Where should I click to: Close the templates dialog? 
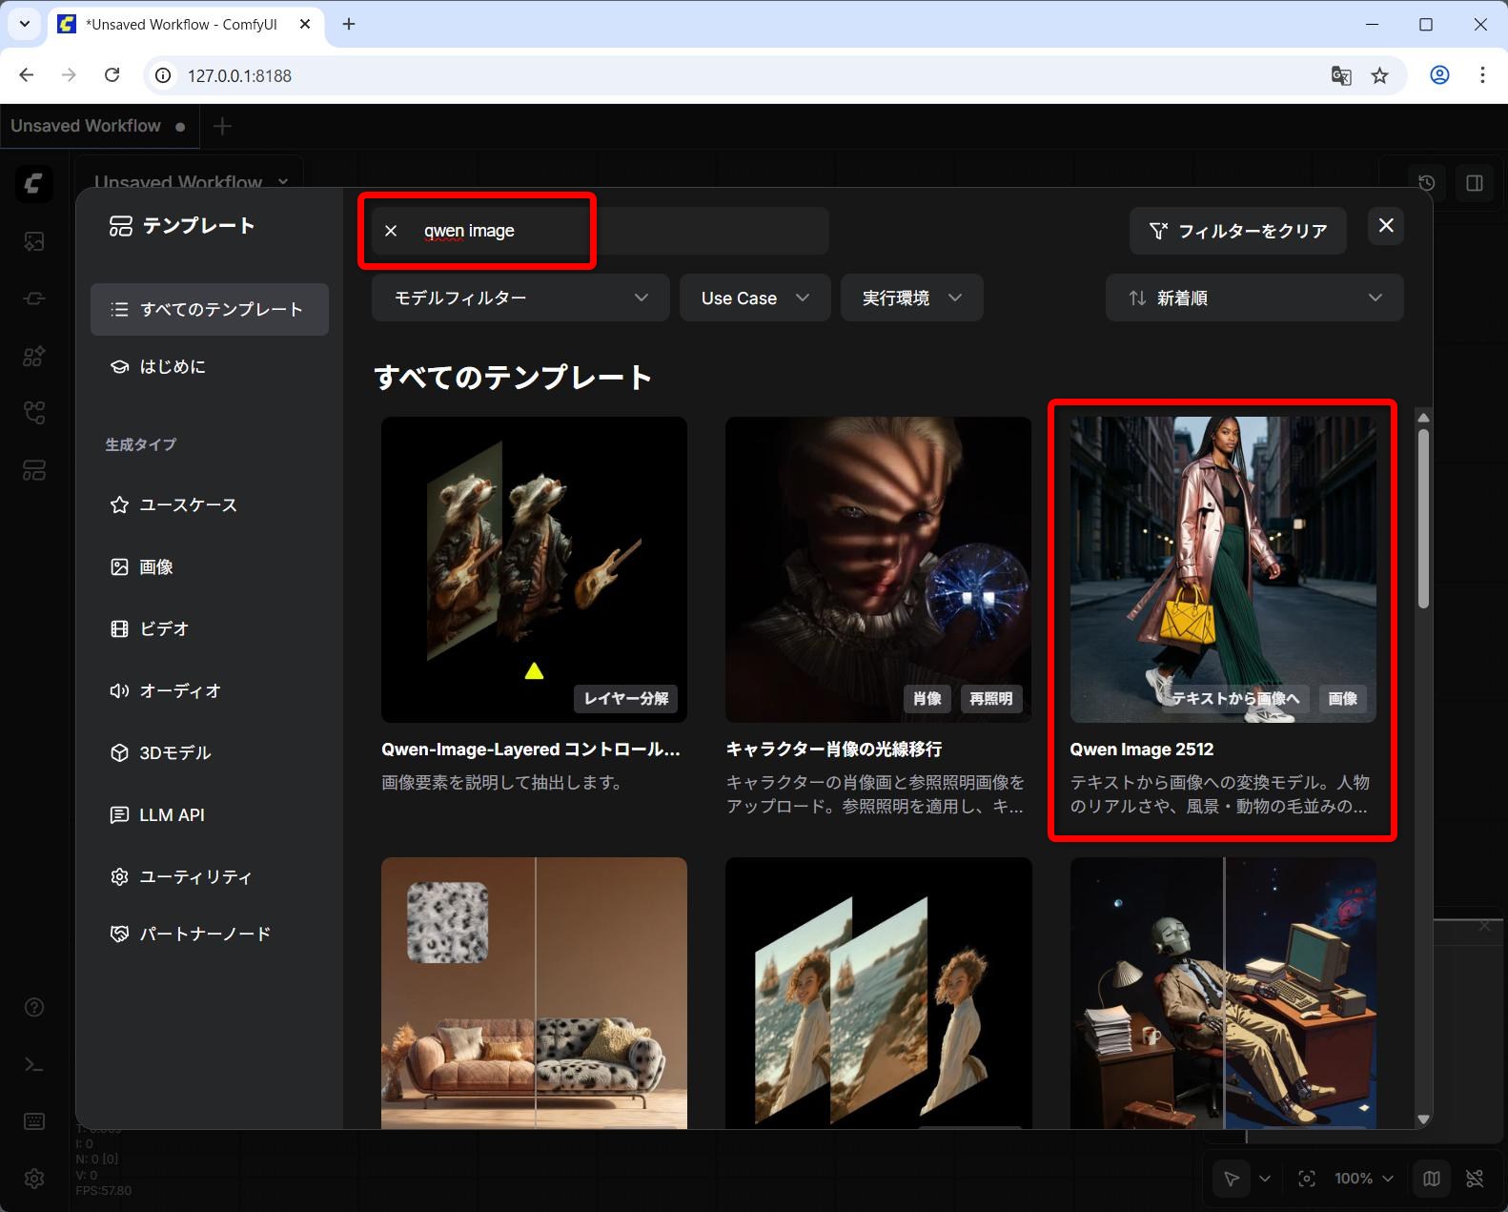coord(1386,226)
